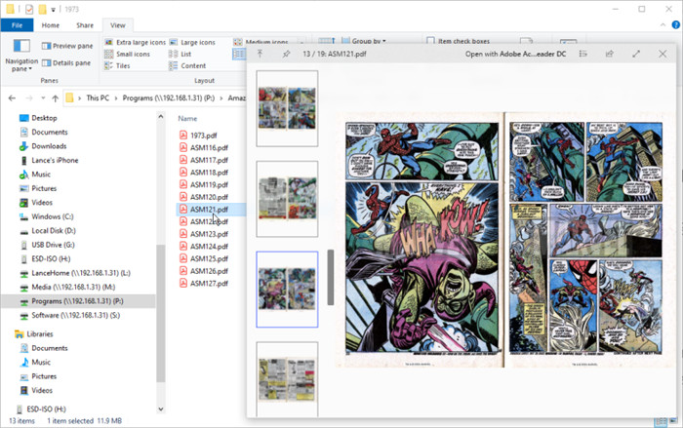This screenshot has width=683, height=428.
Task: Open the Home ribbon tab
Action: tap(51, 25)
